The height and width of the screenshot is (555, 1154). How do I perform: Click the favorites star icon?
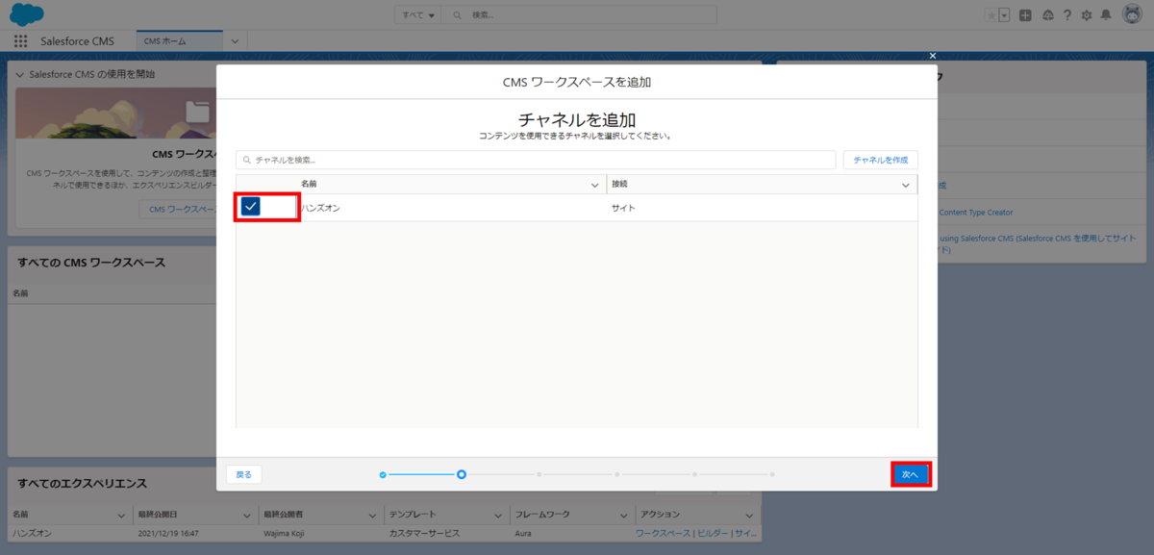(991, 15)
